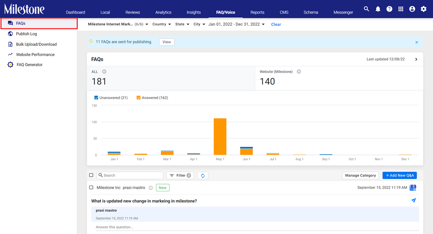
Task: Click the Search input field
Action: click(130, 175)
